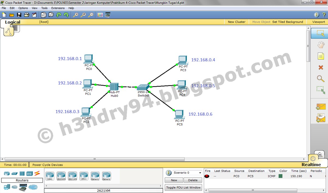This screenshot has width=328, height=193.
Task: Select the Place Note tool
Action: pyautogui.click(x=320, y=56)
